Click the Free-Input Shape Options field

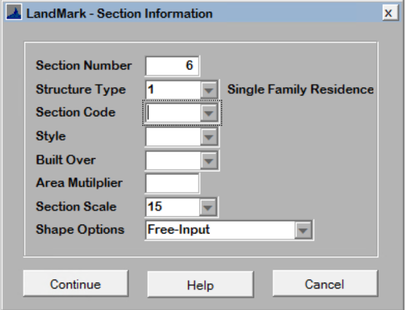click(x=219, y=229)
